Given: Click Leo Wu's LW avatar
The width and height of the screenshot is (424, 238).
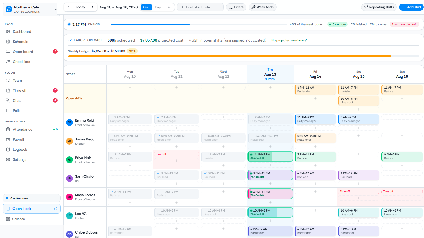Looking at the screenshot, I should [x=69, y=216].
